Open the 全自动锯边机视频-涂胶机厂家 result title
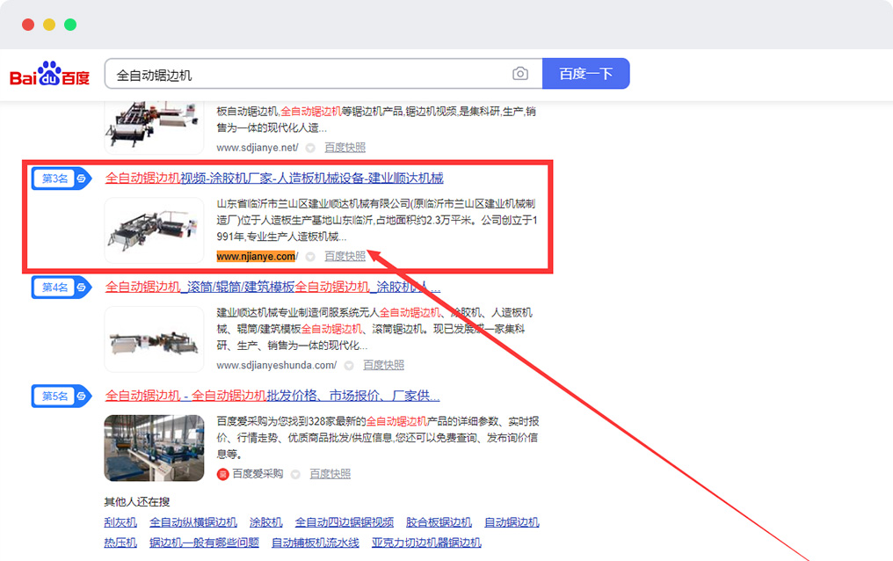Image resolution: width=893 pixels, height=561 pixels. point(274,178)
